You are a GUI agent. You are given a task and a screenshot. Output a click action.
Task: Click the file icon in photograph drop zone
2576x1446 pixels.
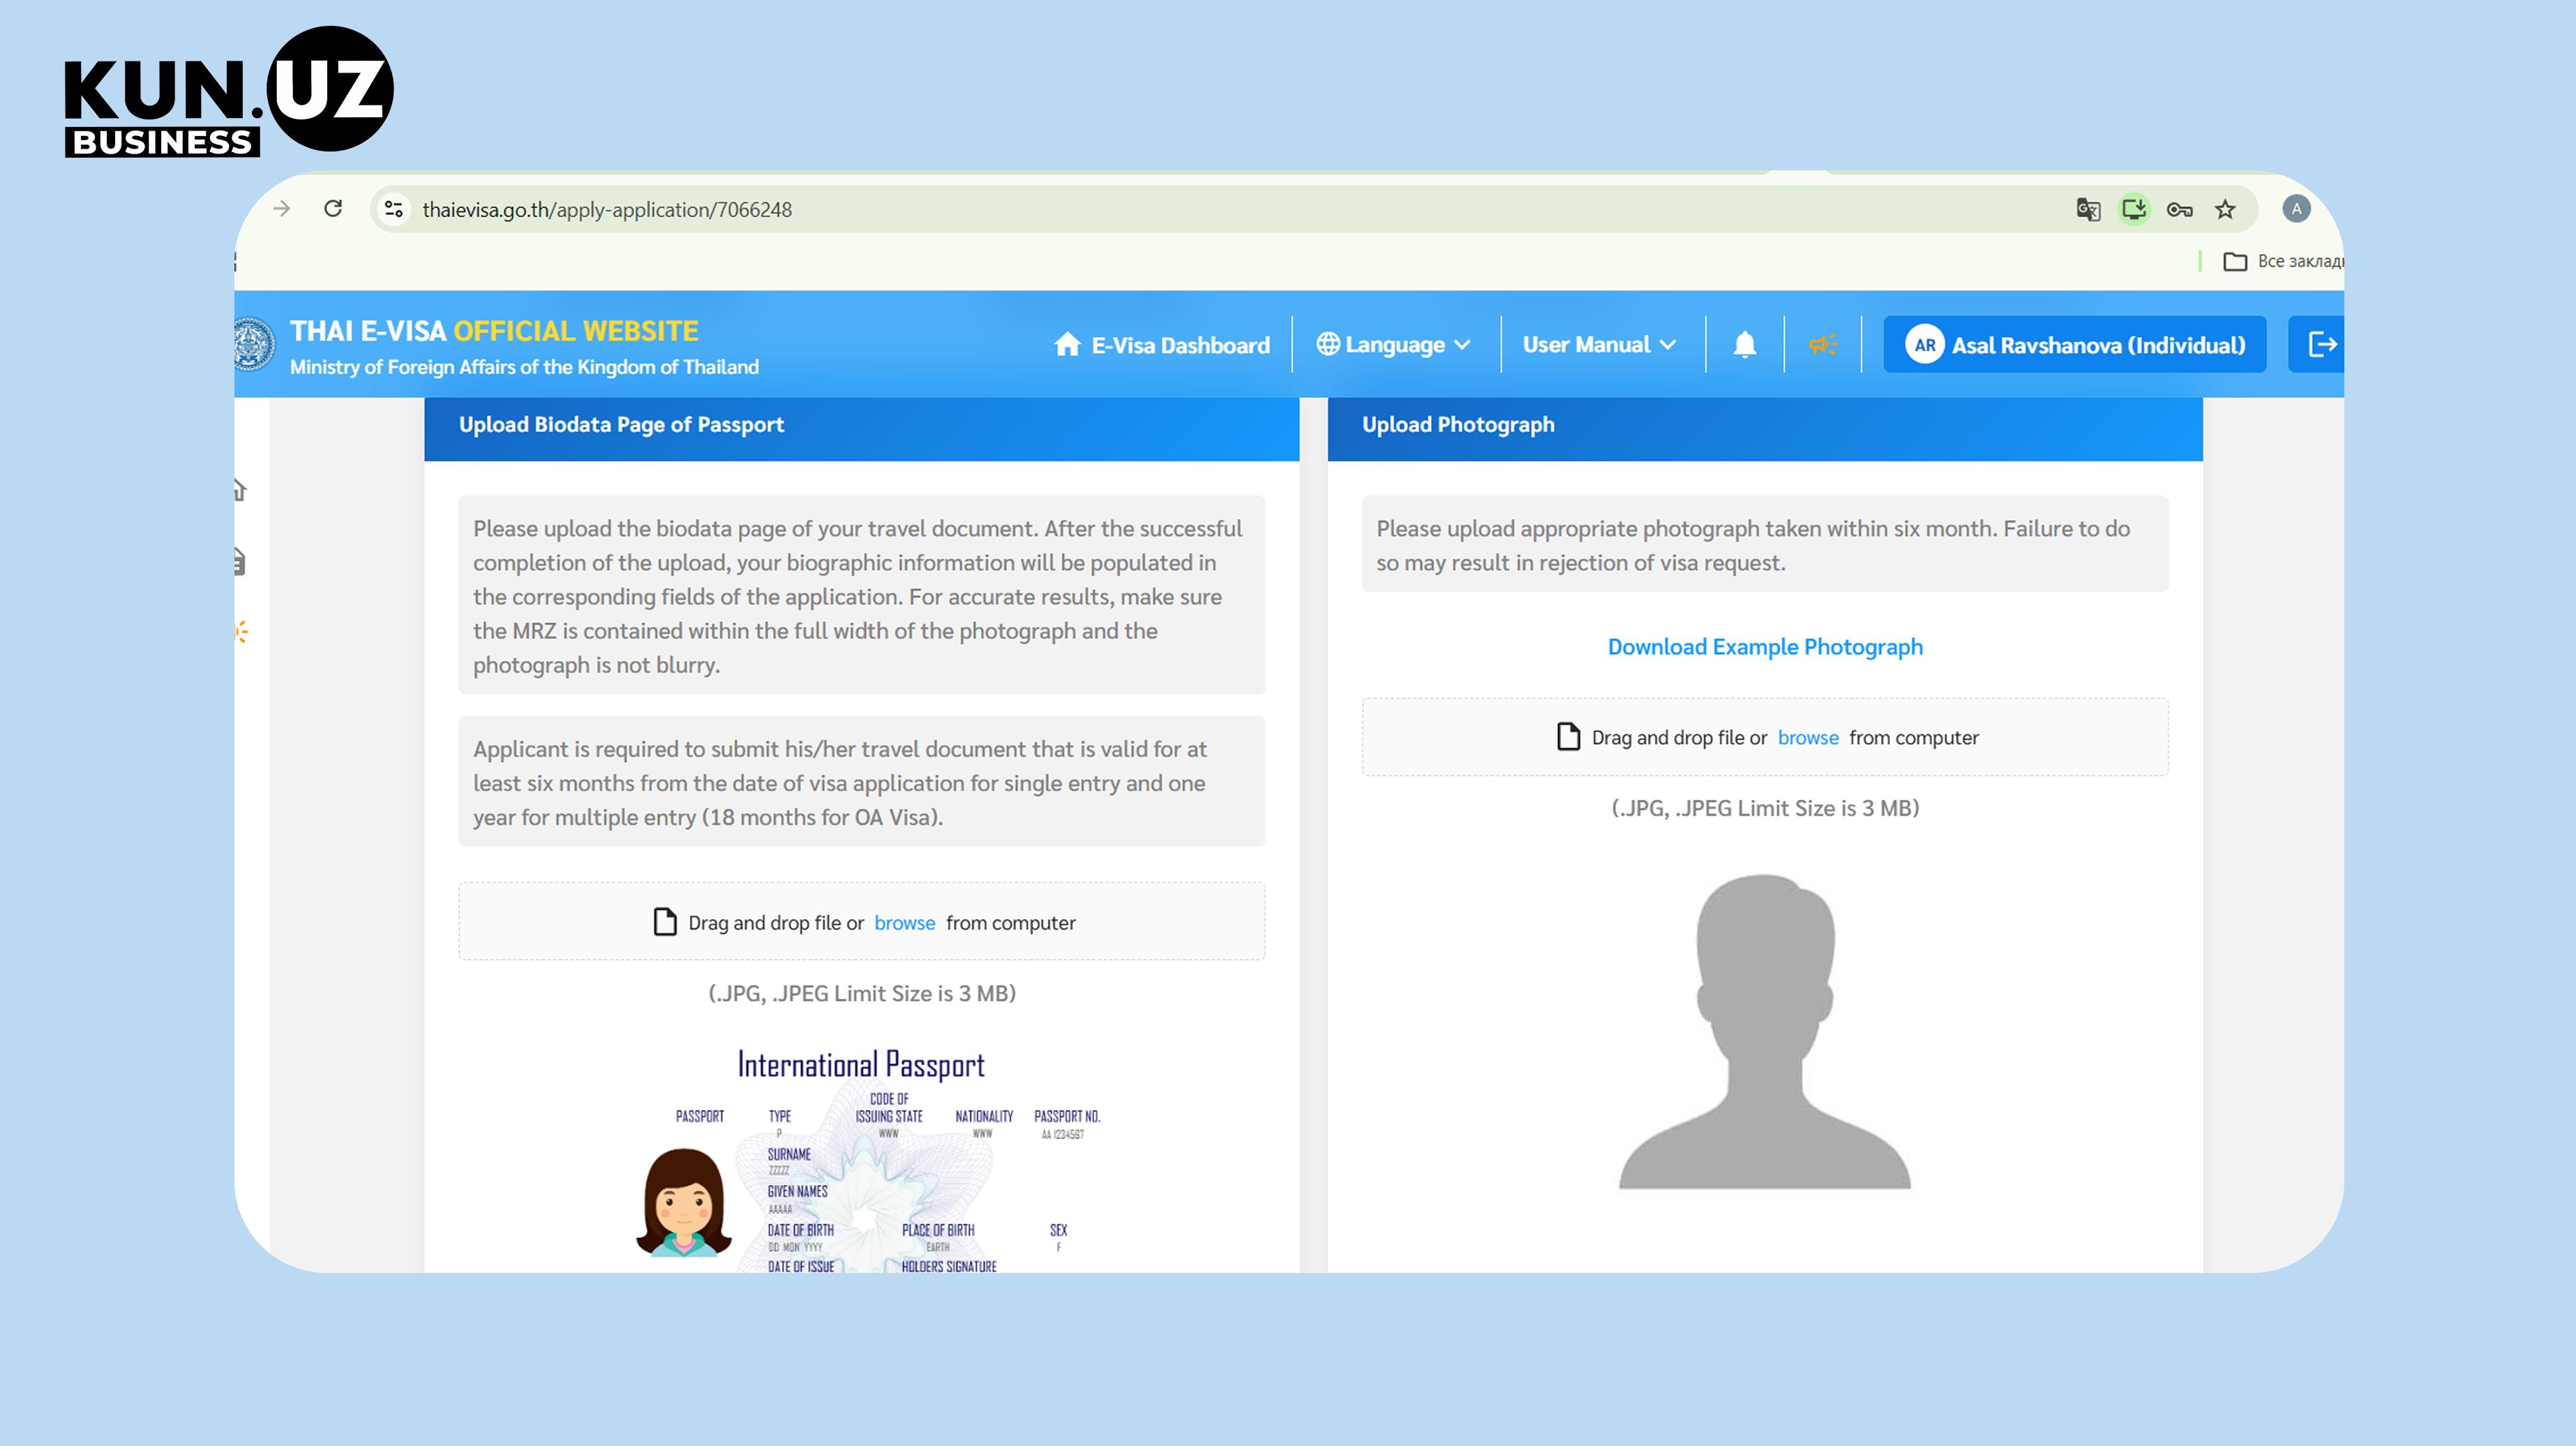click(x=1569, y=737)
